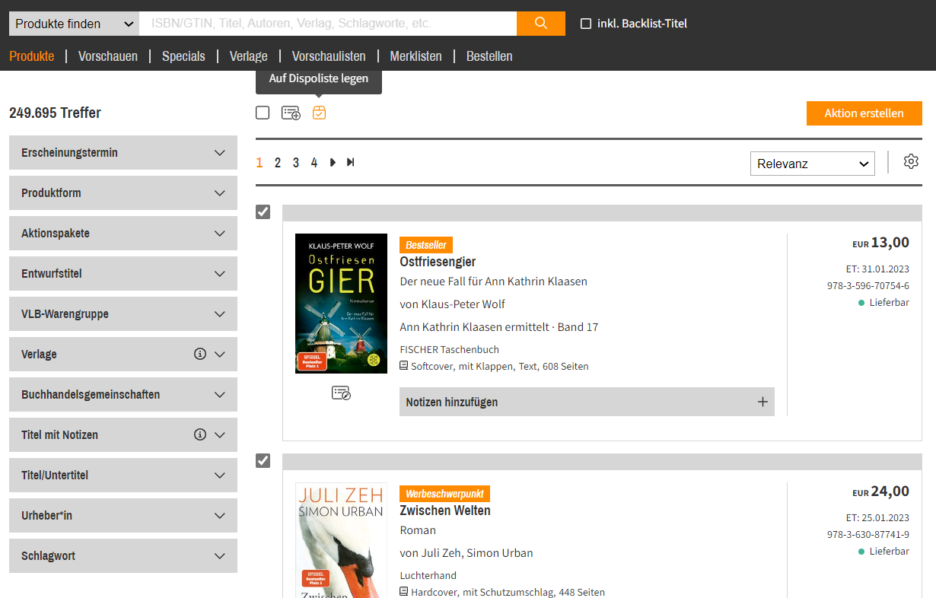The image size is (936, 598).
Task: Expand the Titel/Untertitel filter
Action: pos(123,476)
